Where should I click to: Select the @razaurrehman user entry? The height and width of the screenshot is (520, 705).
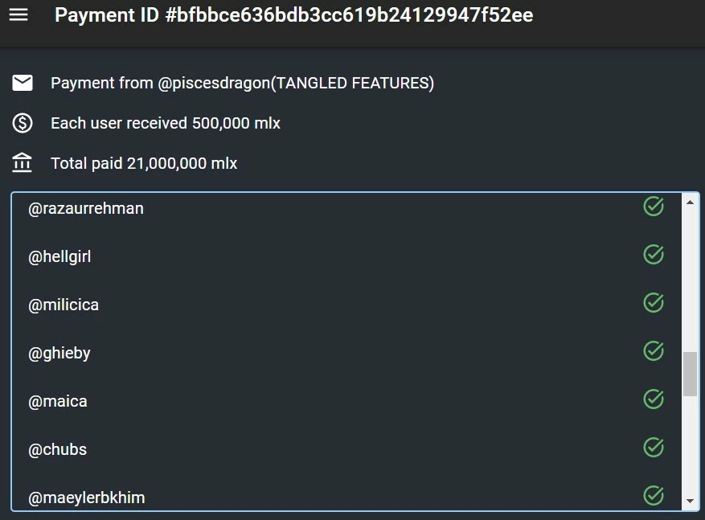346,208
